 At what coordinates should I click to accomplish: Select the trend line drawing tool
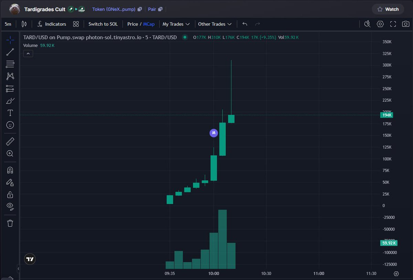pos(11,52)
